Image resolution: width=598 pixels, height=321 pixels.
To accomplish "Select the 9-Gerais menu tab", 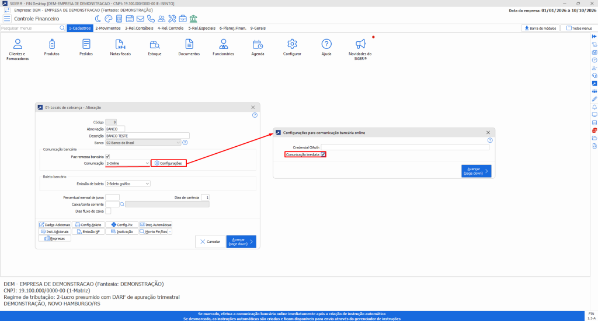I will point(258,28).
